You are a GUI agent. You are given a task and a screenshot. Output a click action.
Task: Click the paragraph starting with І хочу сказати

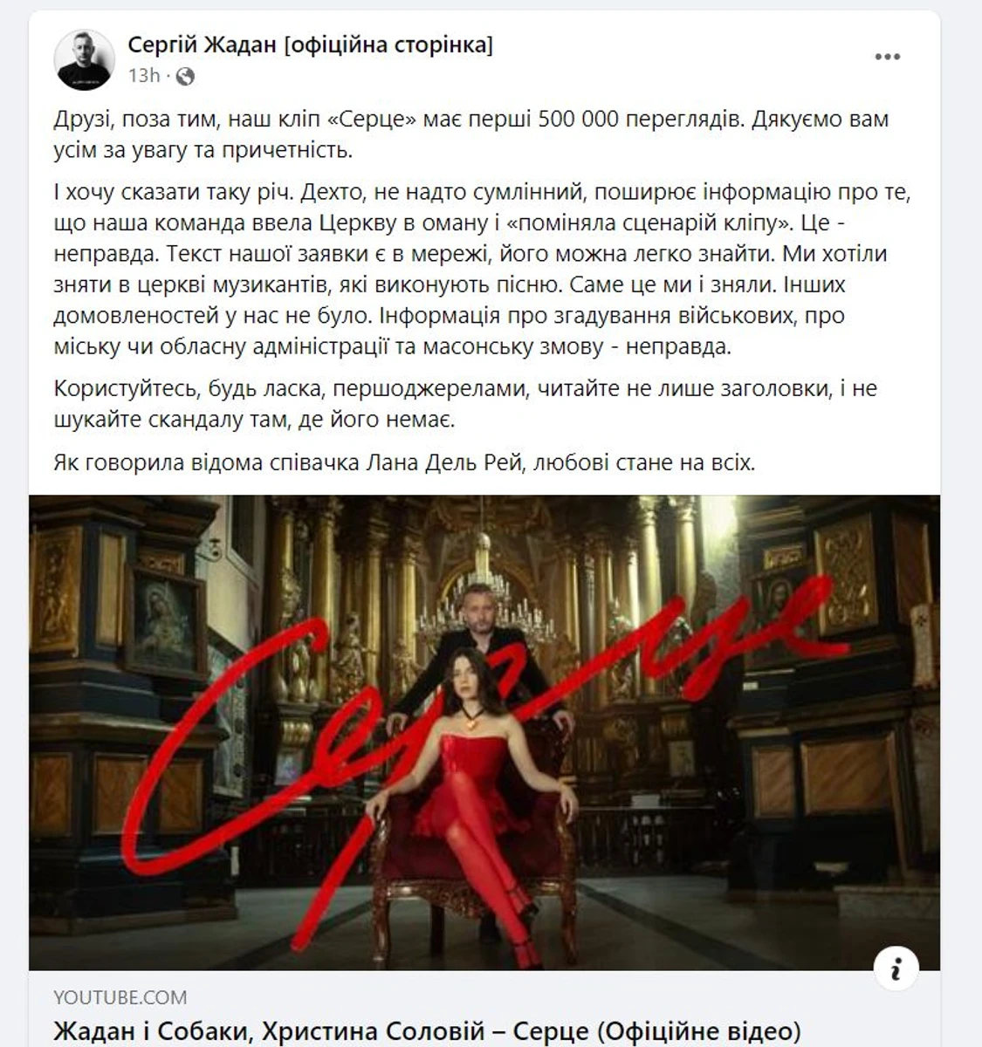482,270
